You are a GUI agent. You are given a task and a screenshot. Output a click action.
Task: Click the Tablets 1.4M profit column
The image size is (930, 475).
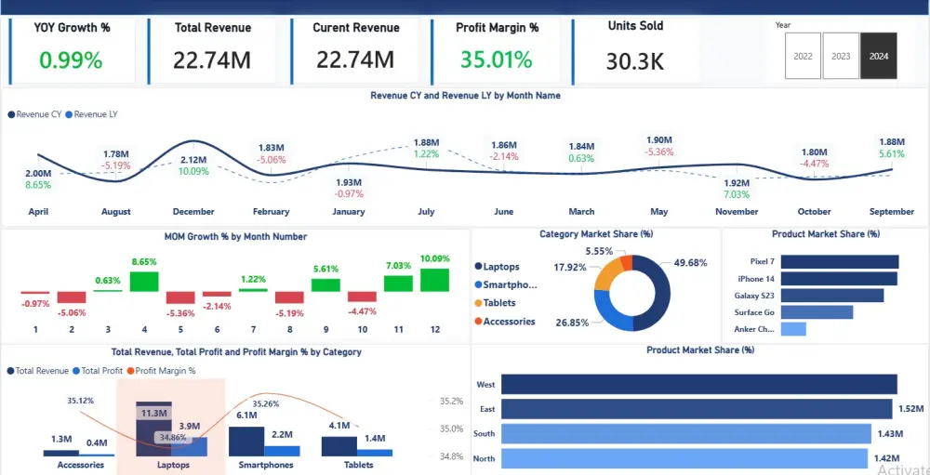click(375, 453)
